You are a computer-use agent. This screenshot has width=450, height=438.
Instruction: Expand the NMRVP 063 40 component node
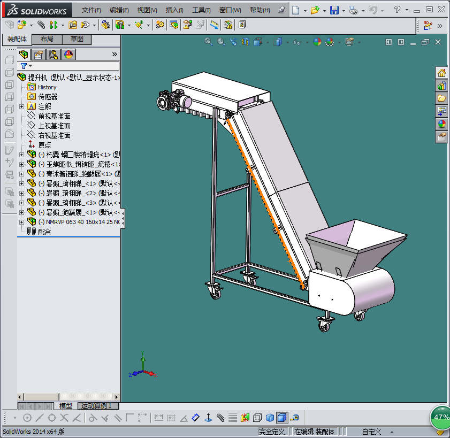click(21, 222)
